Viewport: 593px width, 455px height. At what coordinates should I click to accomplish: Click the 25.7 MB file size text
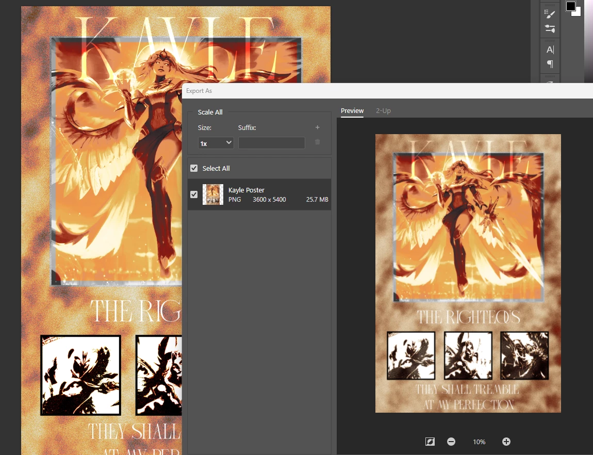click(x=317, y=199)
